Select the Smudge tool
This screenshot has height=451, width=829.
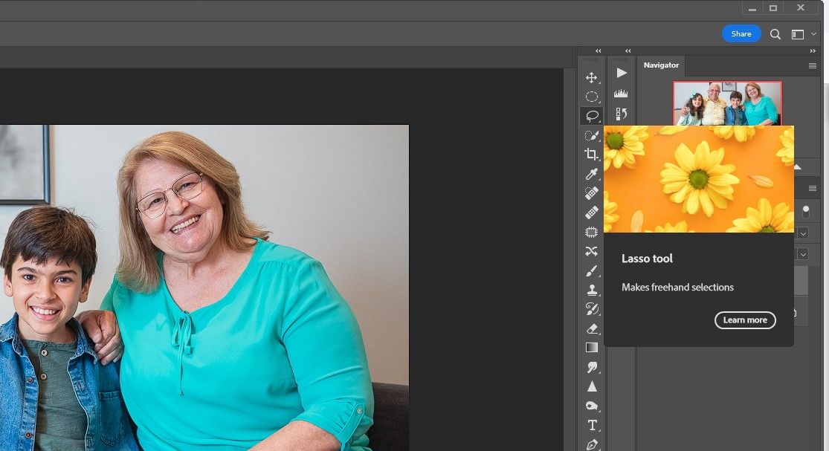592,367
